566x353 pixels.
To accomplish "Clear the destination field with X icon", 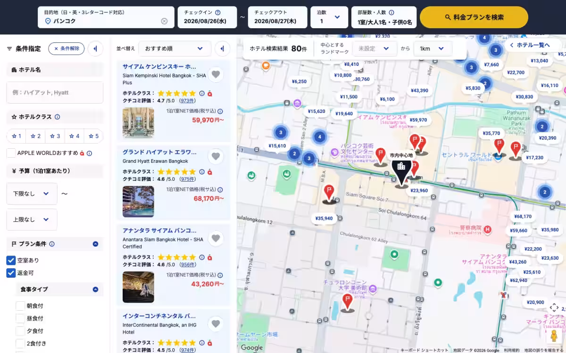I will [x=164, y=21].
